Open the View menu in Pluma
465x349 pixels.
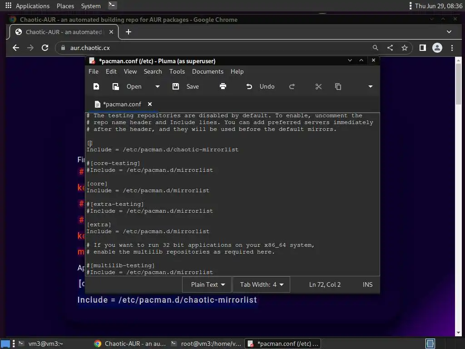130,71
